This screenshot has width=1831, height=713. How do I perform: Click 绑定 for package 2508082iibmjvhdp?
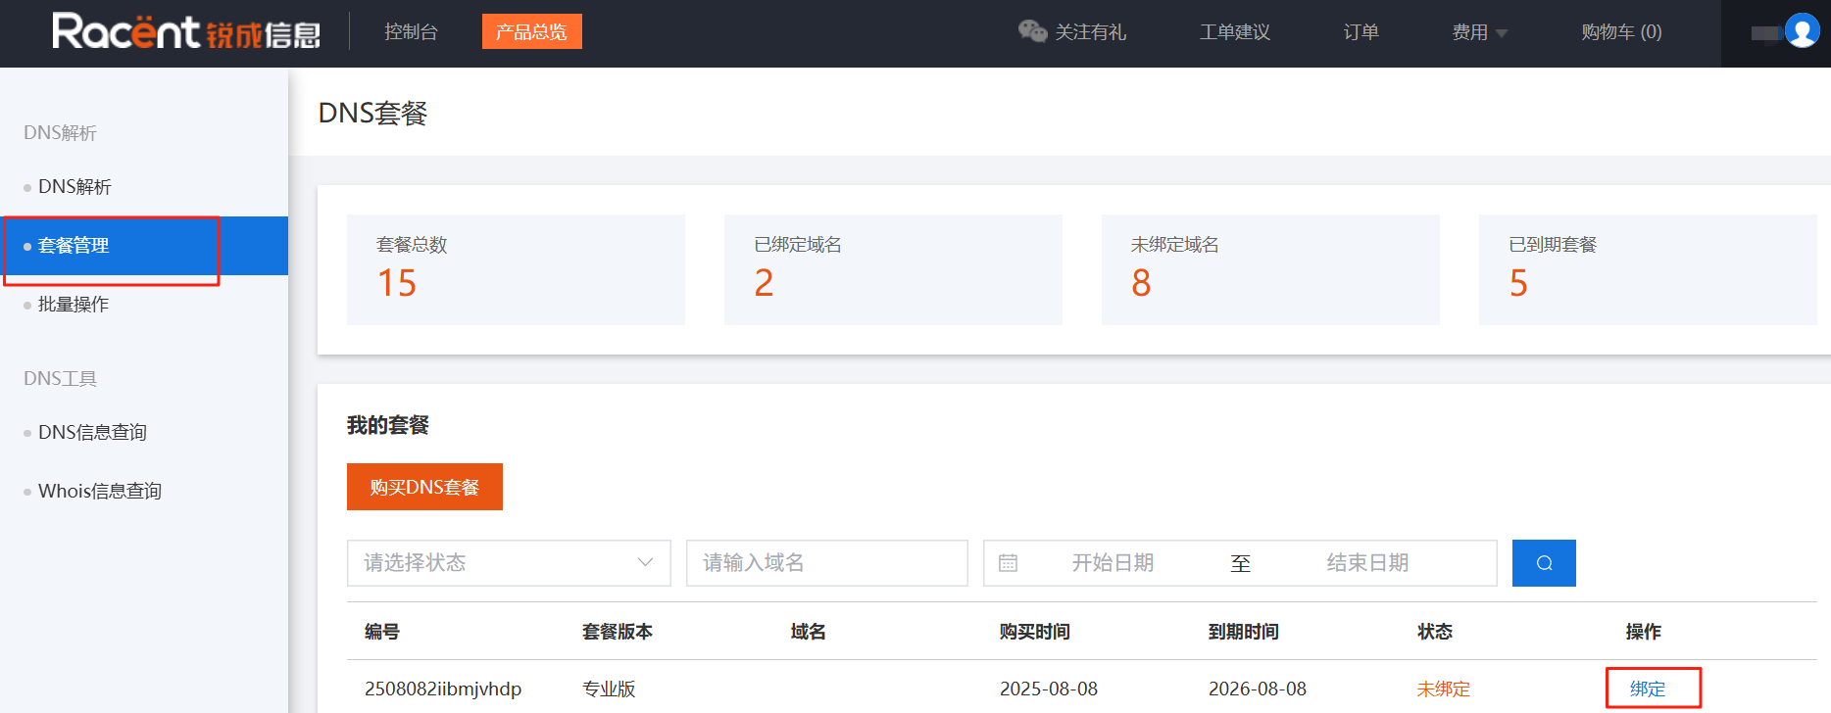point(1648,689)
